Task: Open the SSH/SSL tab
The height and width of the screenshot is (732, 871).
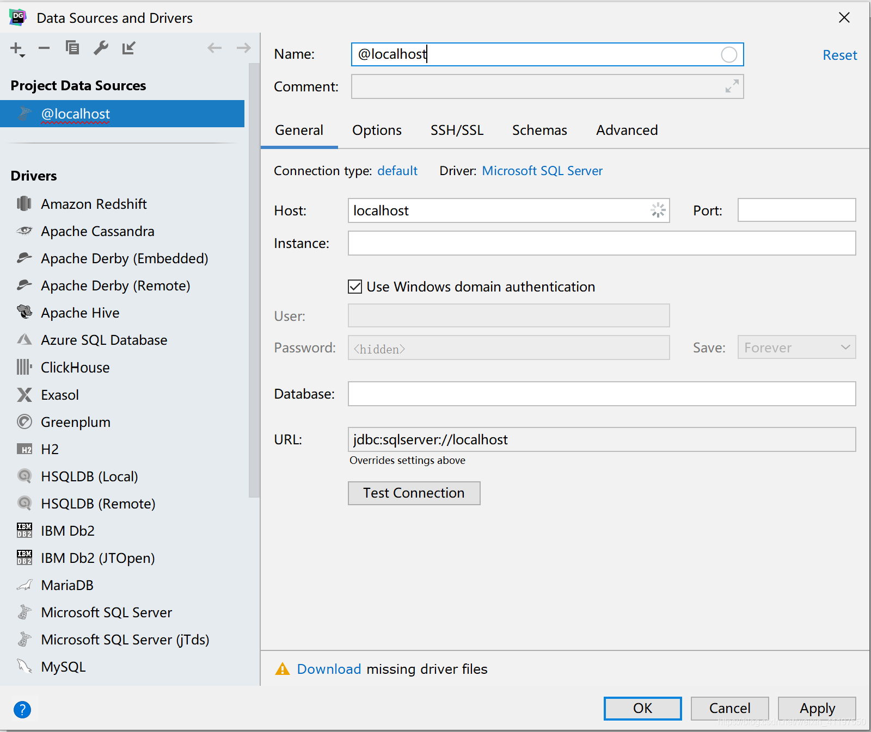Action: coord(457,130)
